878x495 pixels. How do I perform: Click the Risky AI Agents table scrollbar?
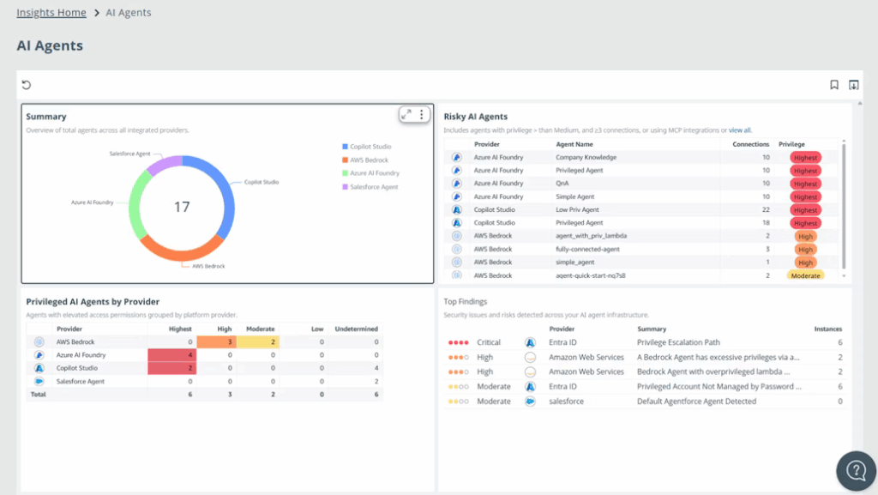coord(844,206)
